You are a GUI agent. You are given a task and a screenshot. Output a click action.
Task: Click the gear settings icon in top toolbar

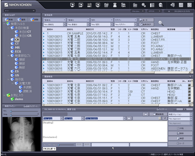(143, 5)
